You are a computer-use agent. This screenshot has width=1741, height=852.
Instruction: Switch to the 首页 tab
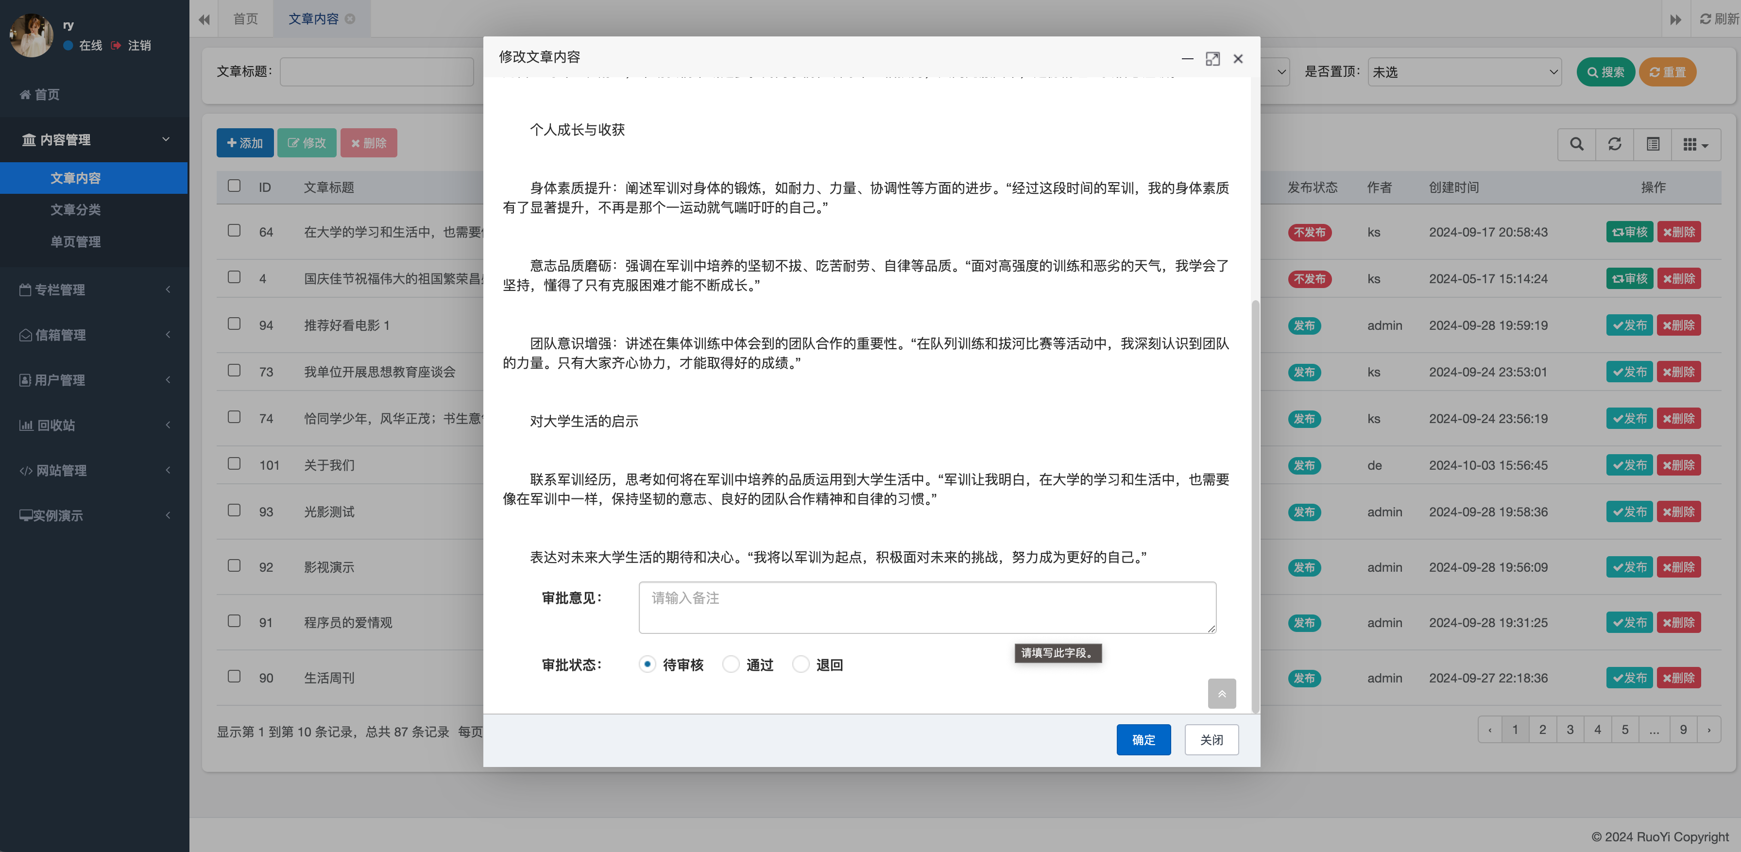[245, 19]
